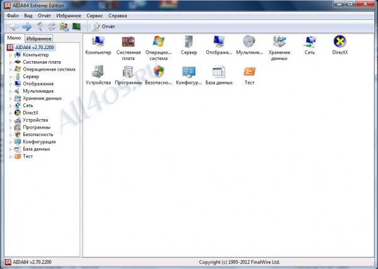Open the Отображе... icon in the main pane
The width and height of the screenshot is (378, 269).
click(x=219, y=45)
